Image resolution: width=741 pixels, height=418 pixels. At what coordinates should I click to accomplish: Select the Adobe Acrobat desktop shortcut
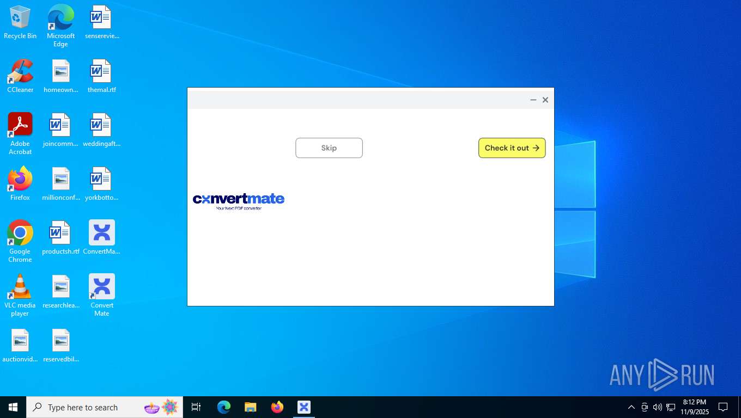coord(20,134)
